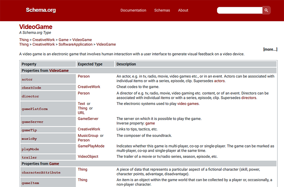Open the cheatCode property link

tap(31, 88)
